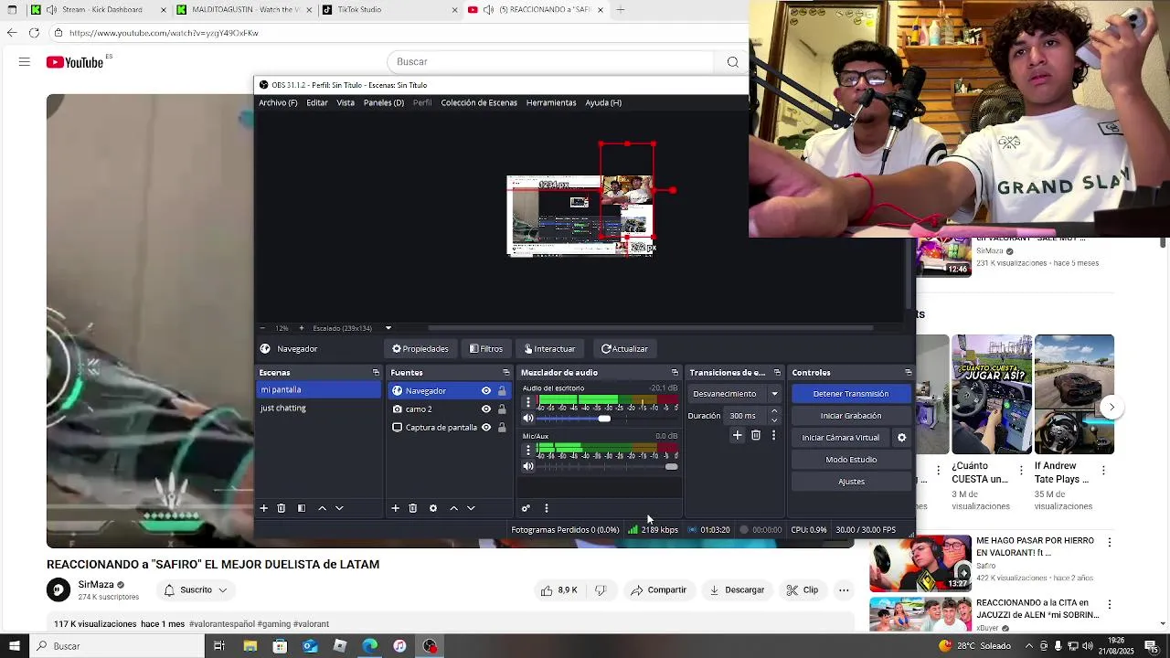
Task: Undock the Controles panel
Action: point(908,373)
